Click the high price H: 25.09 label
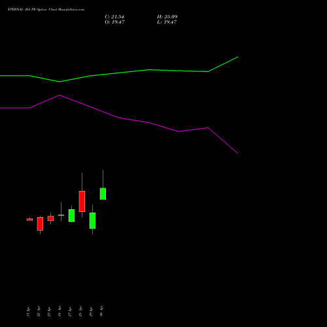Image resolution: width=327 pixels, height=327 pixels. [x=167, y=17]
